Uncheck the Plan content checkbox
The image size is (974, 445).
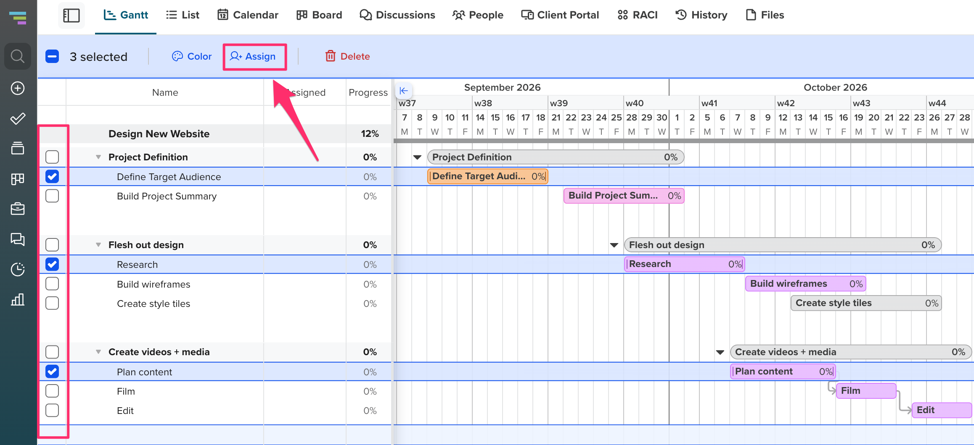coord(52,372)
